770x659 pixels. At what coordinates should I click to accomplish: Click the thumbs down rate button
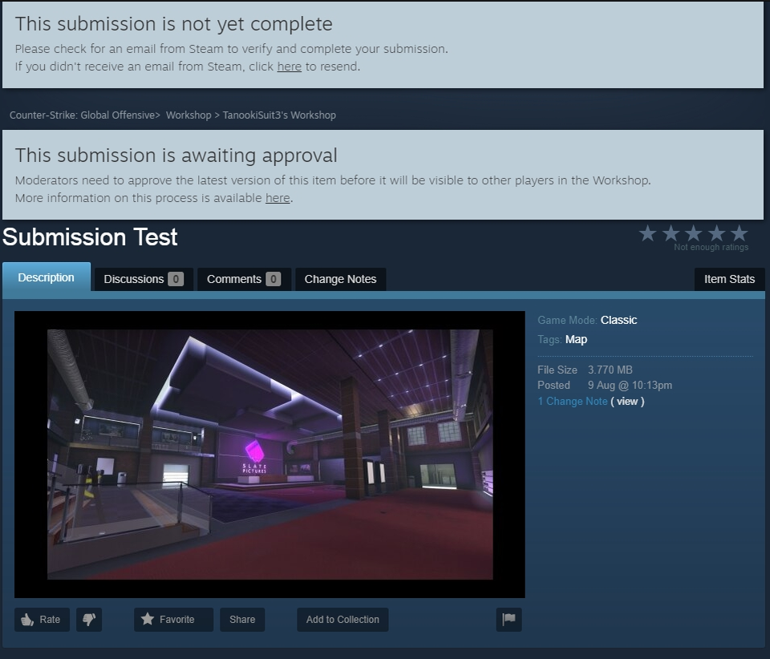tap(89, 619)
